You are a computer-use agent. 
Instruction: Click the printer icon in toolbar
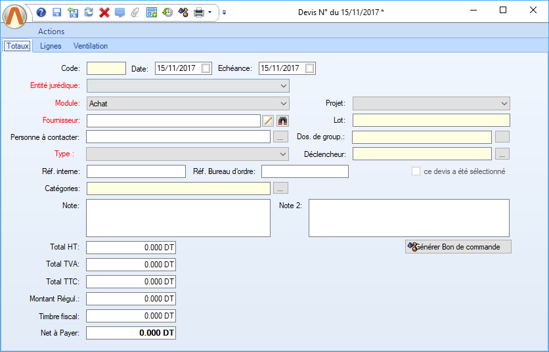click(198, 12)
